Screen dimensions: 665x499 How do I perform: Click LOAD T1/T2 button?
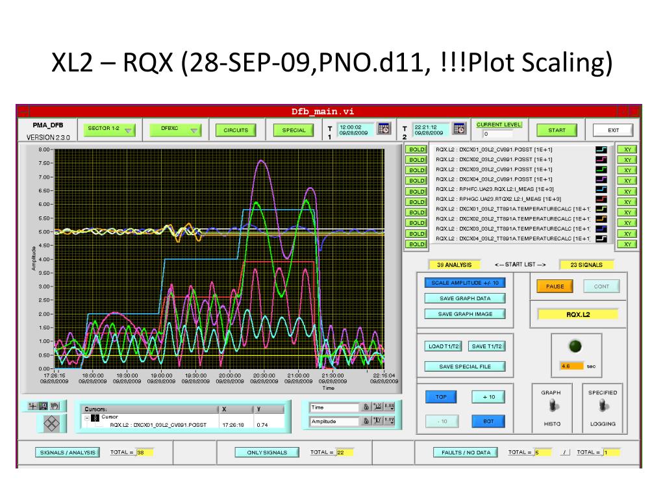(x=443, y=346)
